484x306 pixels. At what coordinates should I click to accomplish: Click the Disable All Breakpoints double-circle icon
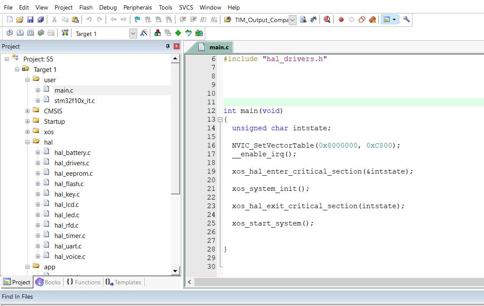[362, 20]
